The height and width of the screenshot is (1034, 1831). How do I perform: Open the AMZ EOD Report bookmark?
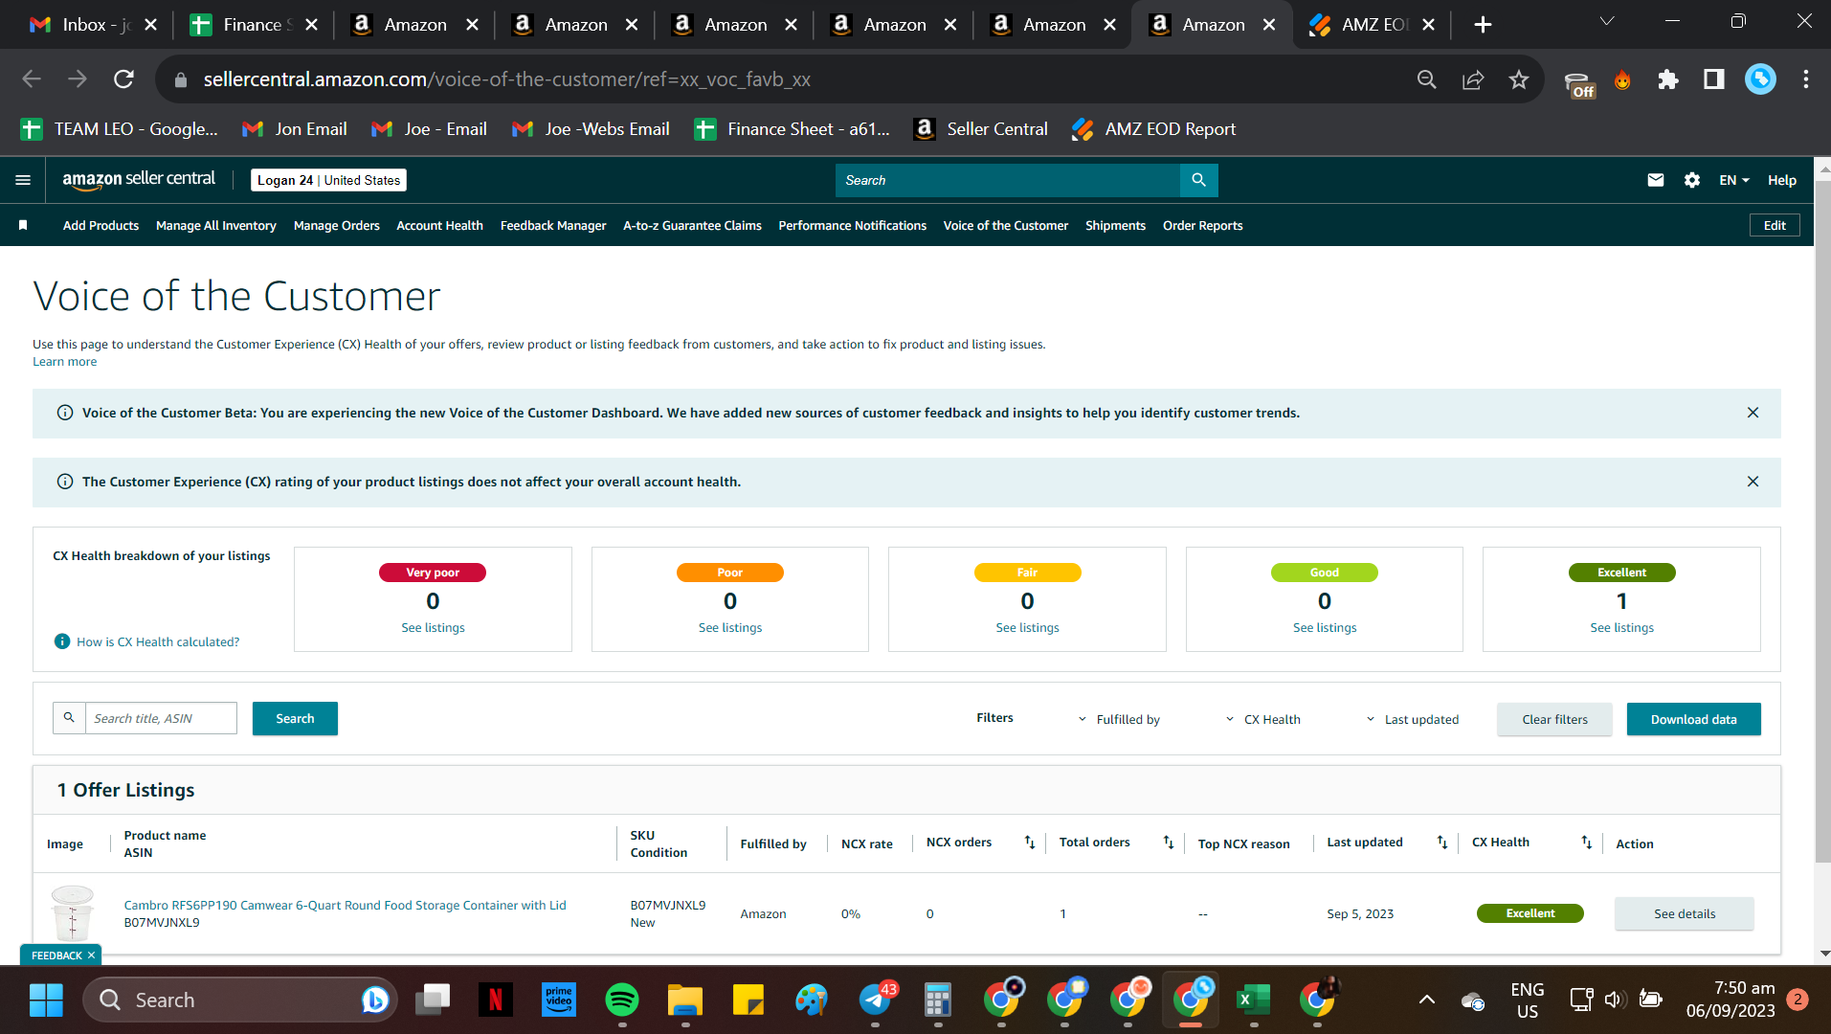(x=1154, y=129)
